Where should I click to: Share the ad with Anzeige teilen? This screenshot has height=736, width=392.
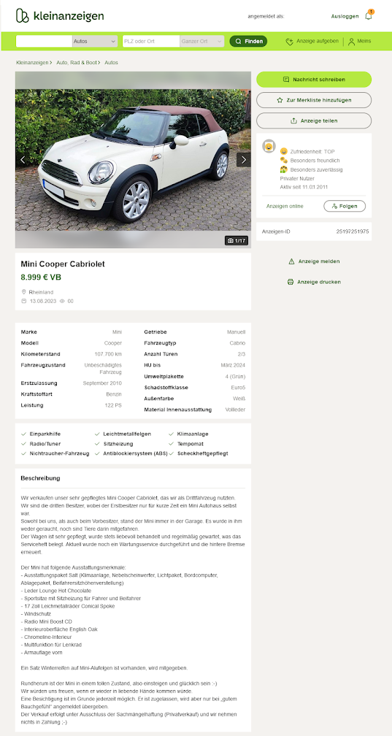314,120
